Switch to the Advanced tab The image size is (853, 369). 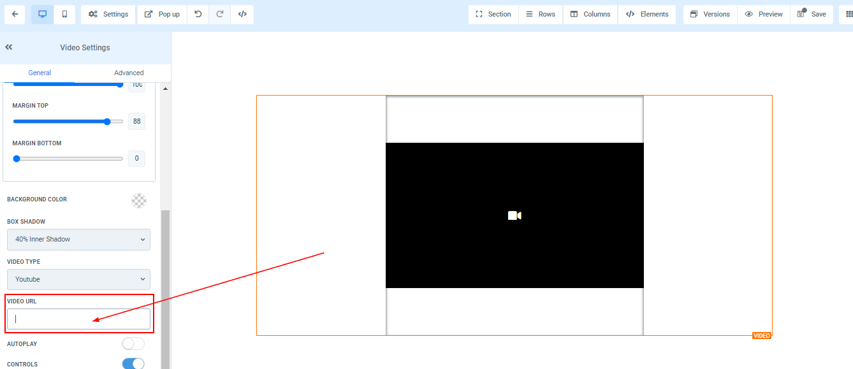(129, 73)
